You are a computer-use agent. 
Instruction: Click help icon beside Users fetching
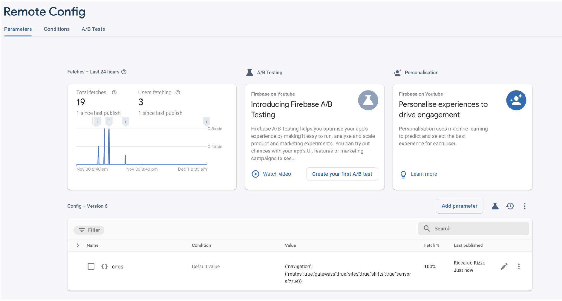click(178, 92)
